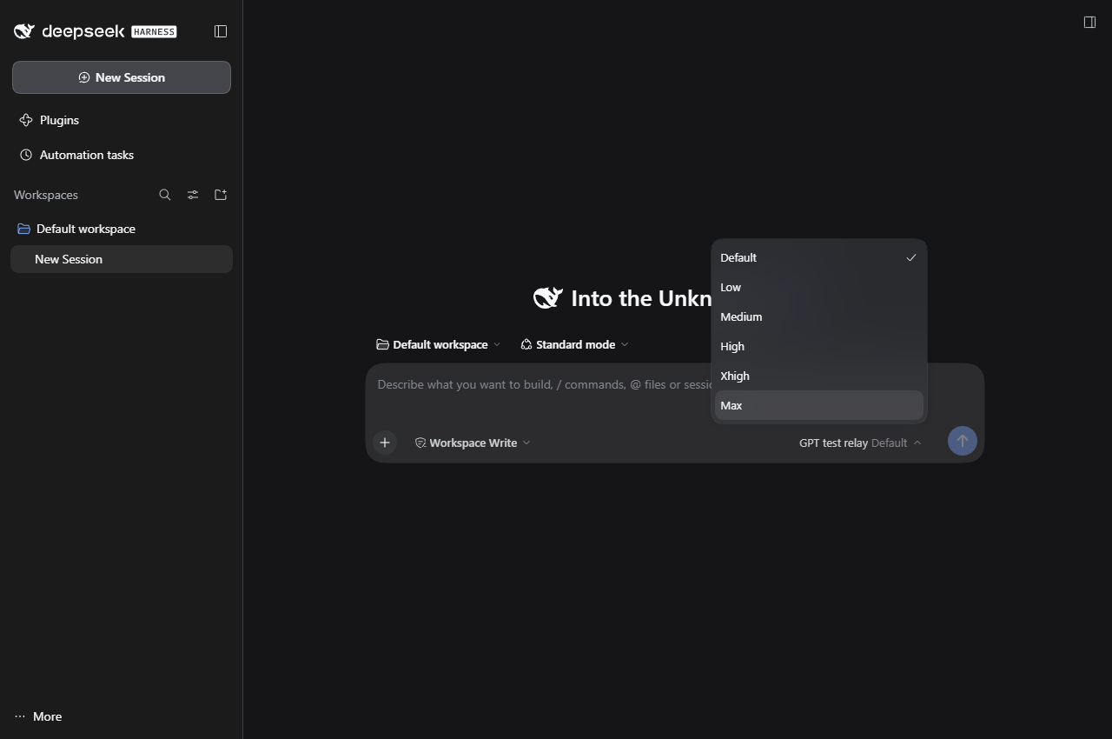Image resolution: width=1112 pixels, height=739 pixels.
Task: Send the prompt with the arrow button
Action: [x=962, y=441]
